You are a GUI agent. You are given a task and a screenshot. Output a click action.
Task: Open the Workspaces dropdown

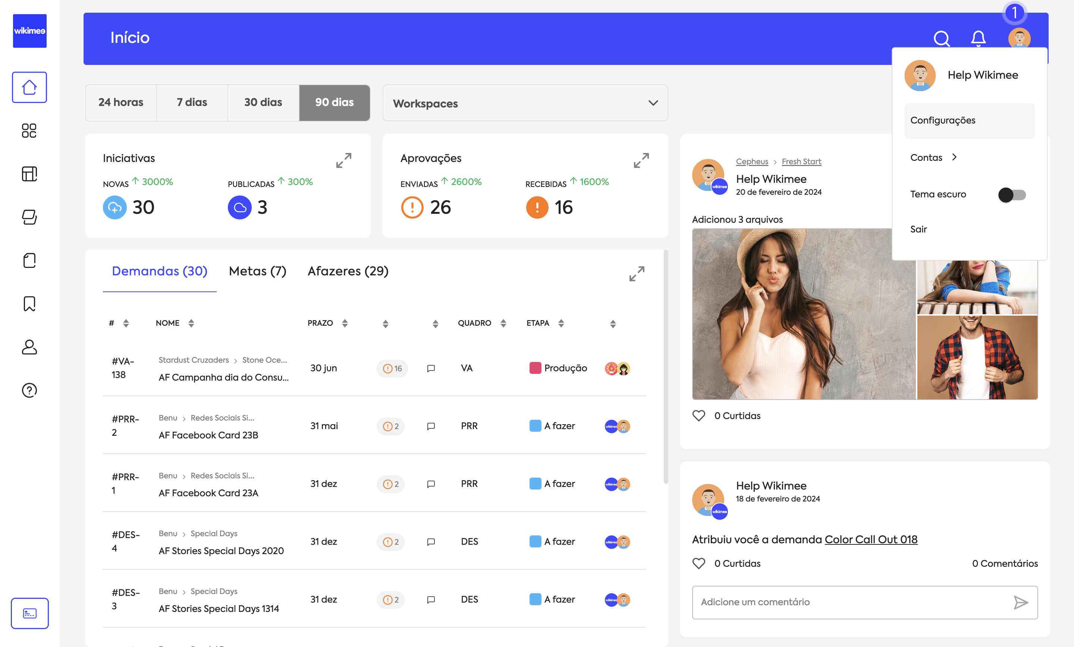[525, 103]
